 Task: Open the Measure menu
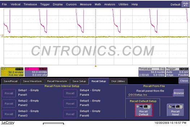click(86, 4)
